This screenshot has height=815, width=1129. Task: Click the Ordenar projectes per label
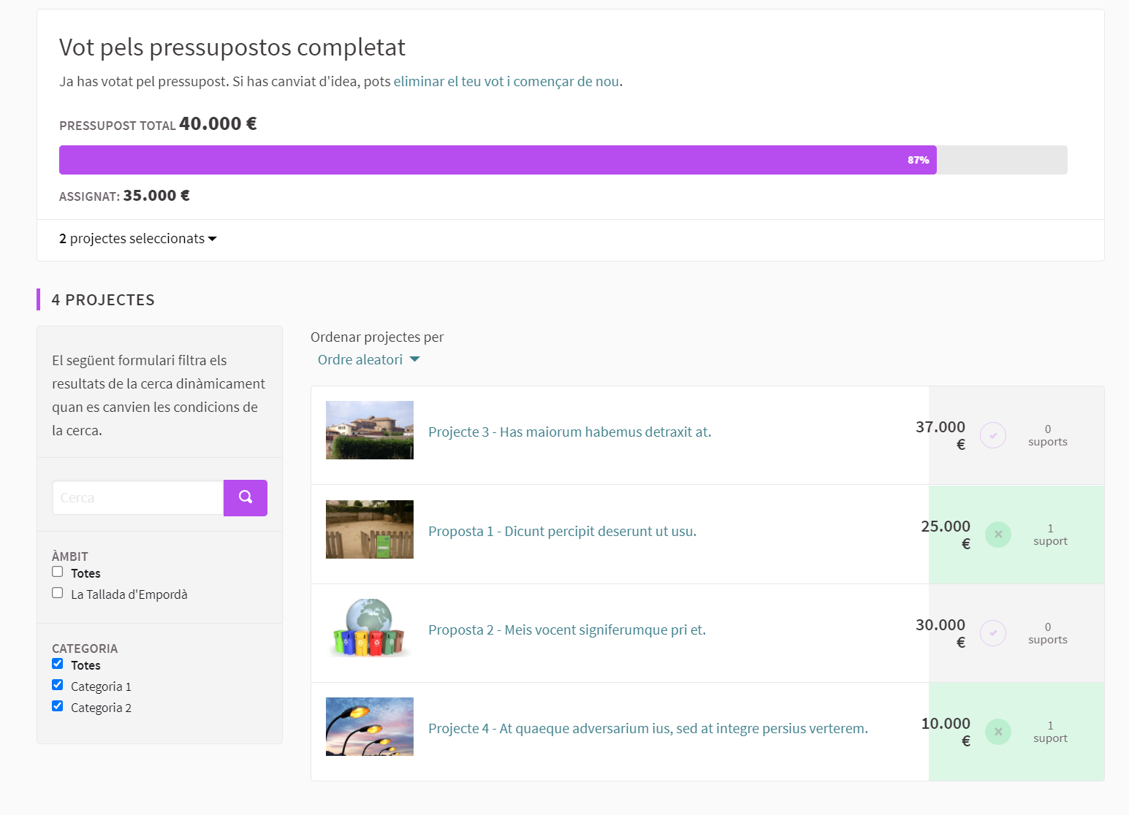pos(377,337)
